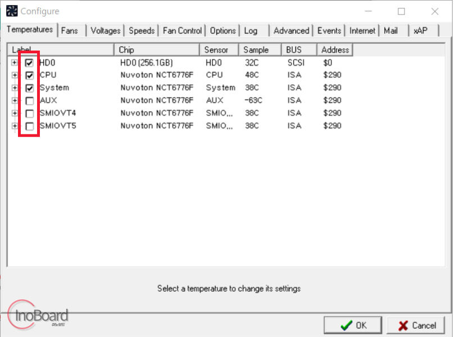Select the CPU label in the list
This screenshot has height=337, width=455.
click(48, 75)
